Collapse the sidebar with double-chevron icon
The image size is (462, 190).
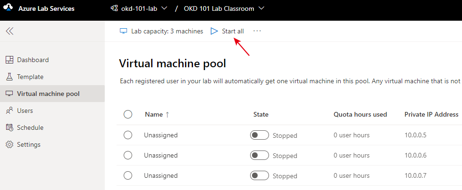click(x=10, y=31)
